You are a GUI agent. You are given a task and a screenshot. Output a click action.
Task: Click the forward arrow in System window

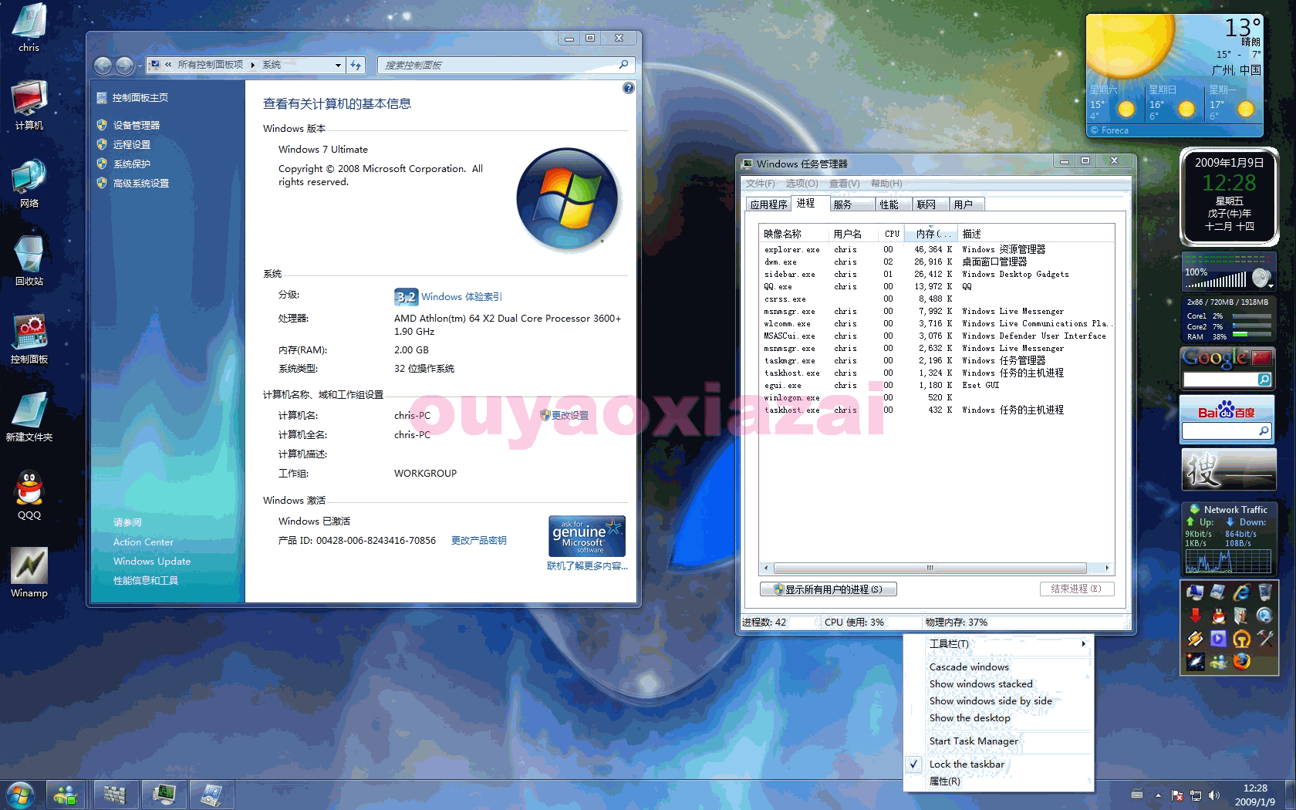(x=123, y=66)
